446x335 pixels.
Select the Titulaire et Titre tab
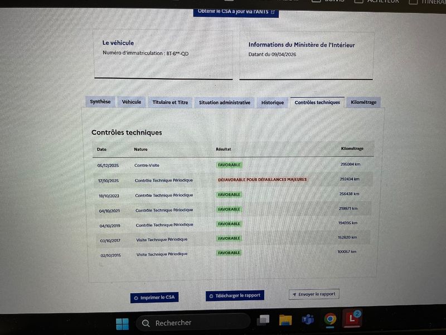[x=170, y=102]
